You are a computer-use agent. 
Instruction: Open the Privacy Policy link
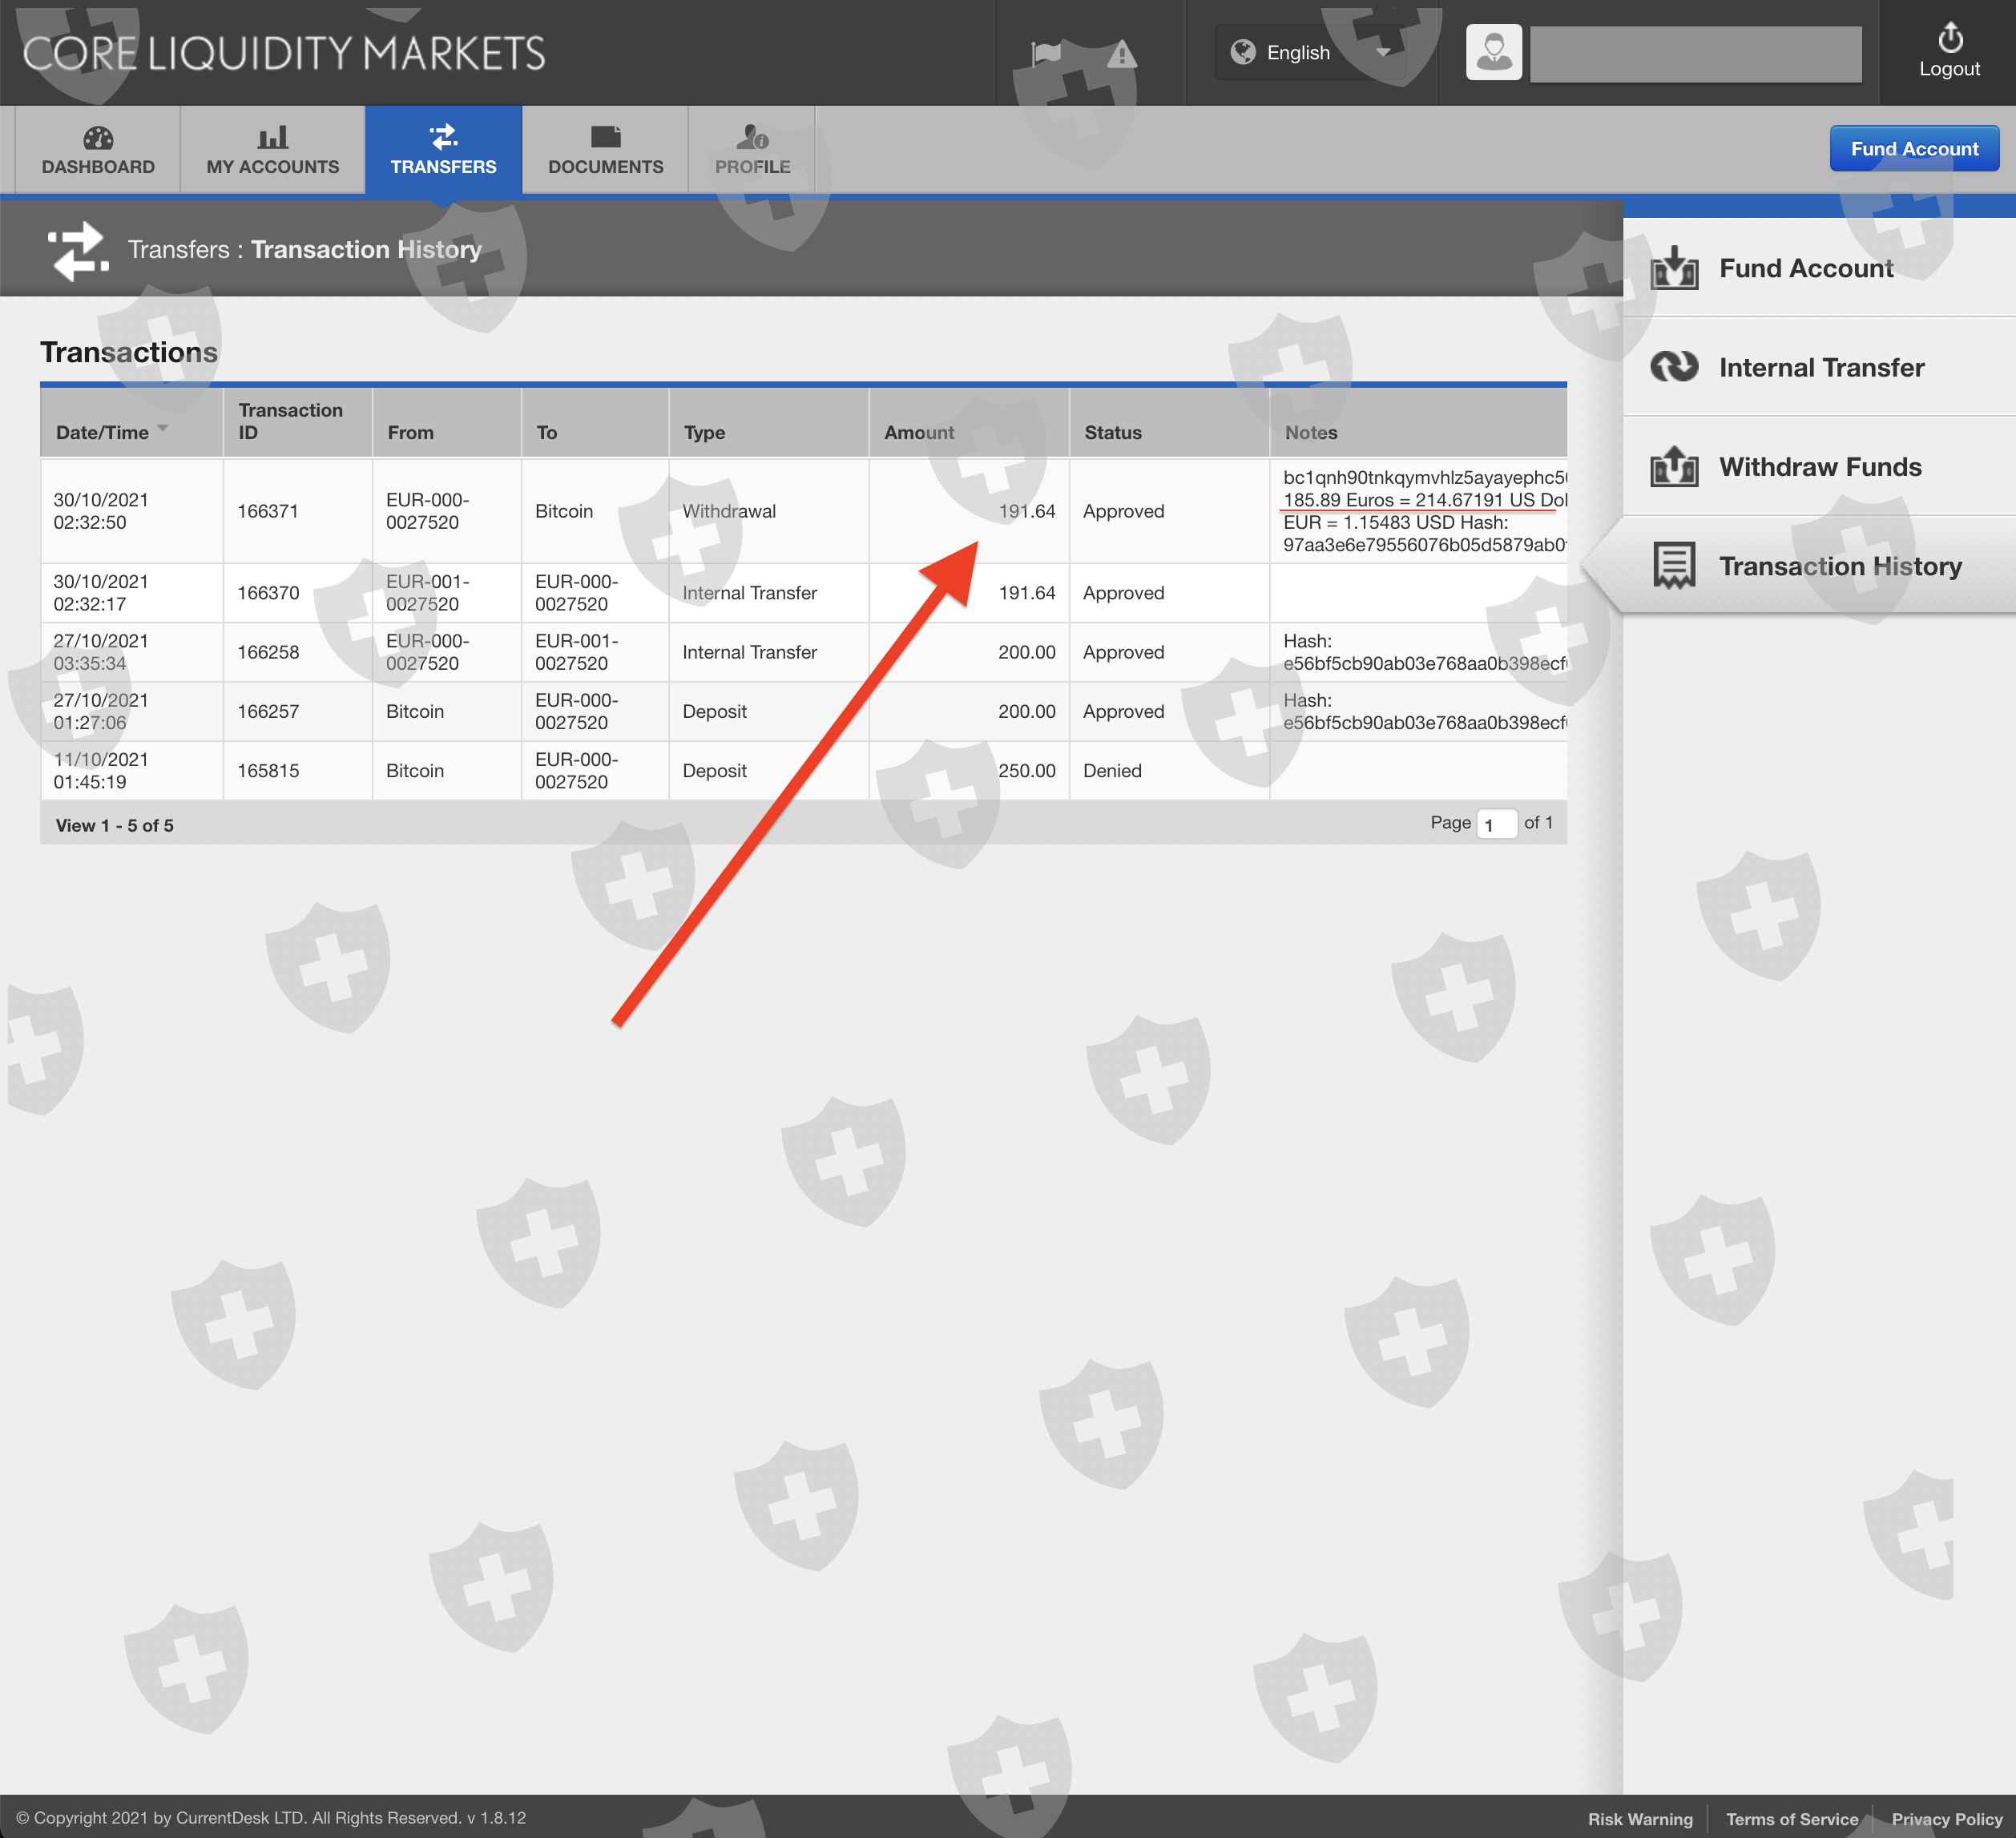(1946, 1819)
